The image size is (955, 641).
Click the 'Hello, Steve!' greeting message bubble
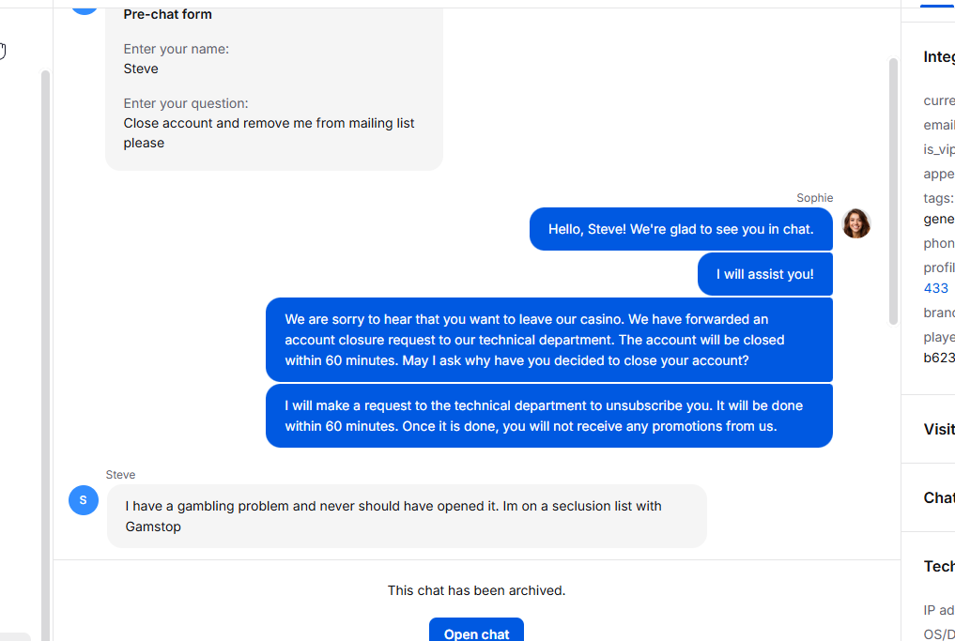681,229
